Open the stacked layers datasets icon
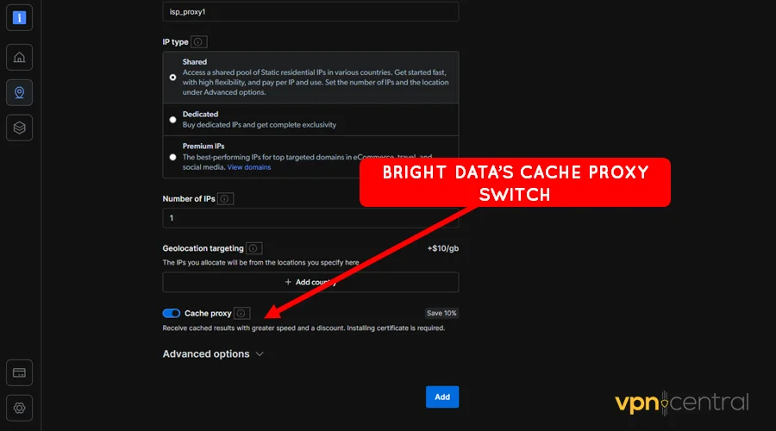The image size is (776, 431). [19, 128]
